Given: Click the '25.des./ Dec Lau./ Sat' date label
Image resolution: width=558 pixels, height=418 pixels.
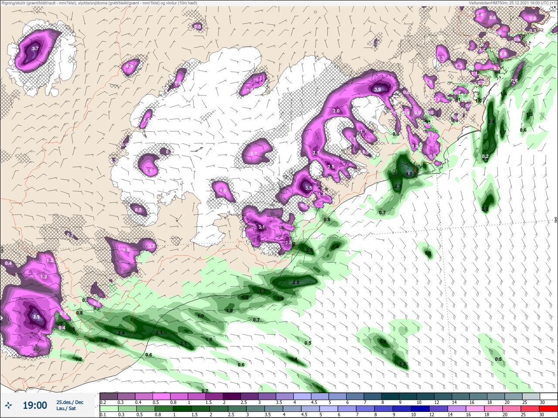Looking at the screenshot, I should pos(70,405).
